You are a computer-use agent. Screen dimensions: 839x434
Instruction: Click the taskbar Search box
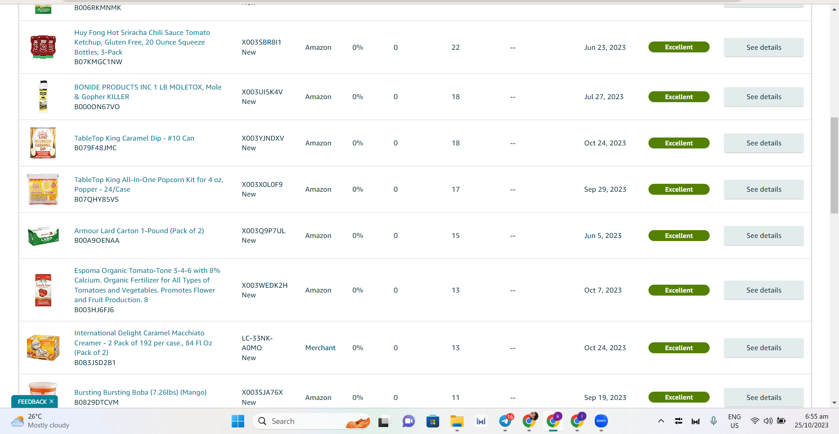[x=312, y=421]
